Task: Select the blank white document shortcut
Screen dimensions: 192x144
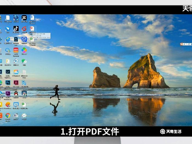Action: 8,18
